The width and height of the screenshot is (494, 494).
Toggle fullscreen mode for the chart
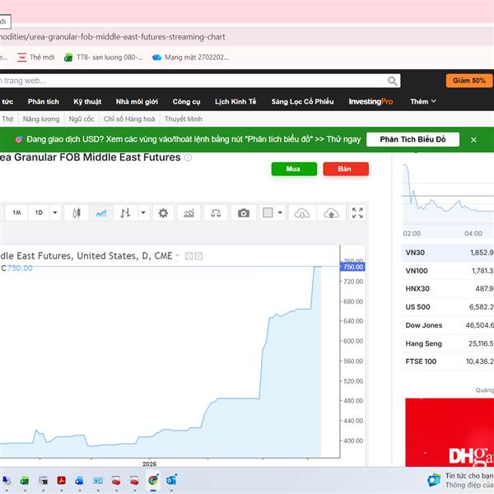(357, 213)
